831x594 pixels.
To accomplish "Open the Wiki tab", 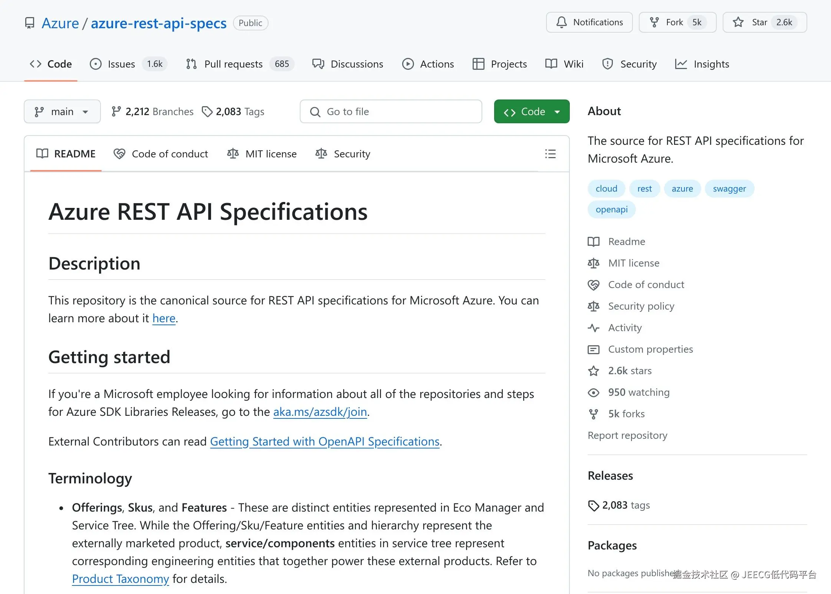I will (x=564, y=64).
